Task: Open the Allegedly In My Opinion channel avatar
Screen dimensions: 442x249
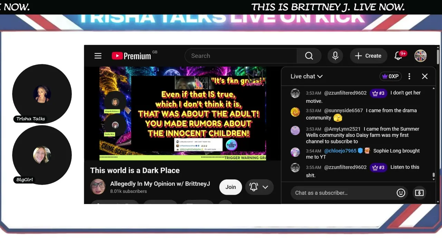Action: 98,187
